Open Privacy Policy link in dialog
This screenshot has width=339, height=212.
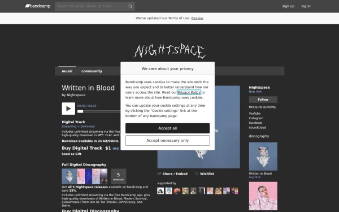coord(189,92)
